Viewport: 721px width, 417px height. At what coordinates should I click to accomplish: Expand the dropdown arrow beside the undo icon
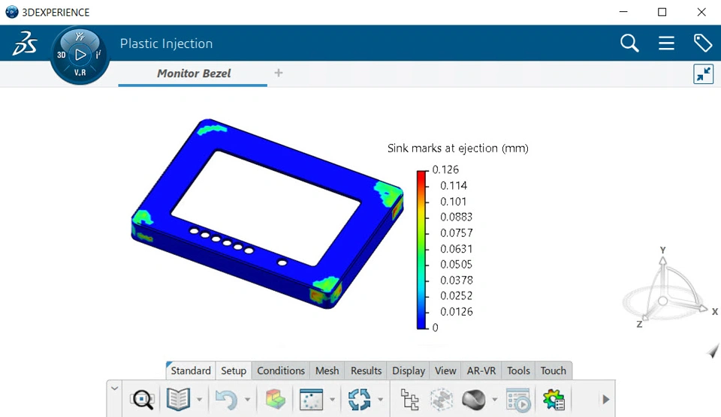(247, 400)
